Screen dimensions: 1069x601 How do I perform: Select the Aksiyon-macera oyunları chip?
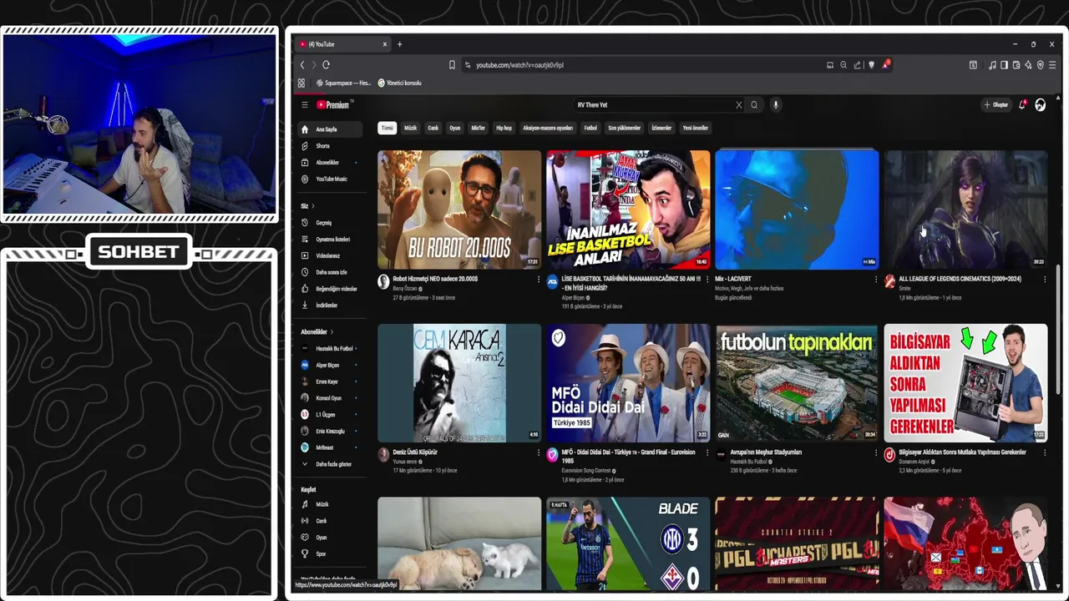pyautogui.click(x=548, y=129)
